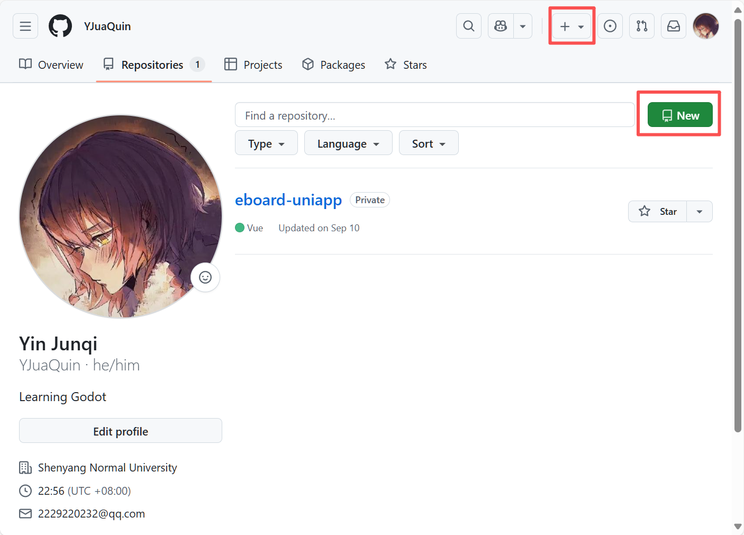Expand the Sort dropdown

428,143
